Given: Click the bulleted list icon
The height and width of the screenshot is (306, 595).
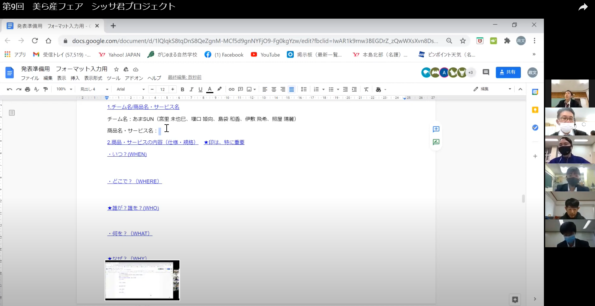Looking at the screenshot, I should click(x=331, y=89).
